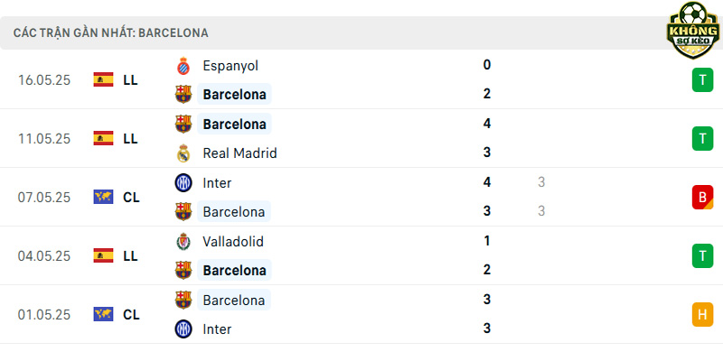Viewport: 723px width, 361px height.
Task: Click the Không Sợ Kèo logo badge
Action: point(692,31)
